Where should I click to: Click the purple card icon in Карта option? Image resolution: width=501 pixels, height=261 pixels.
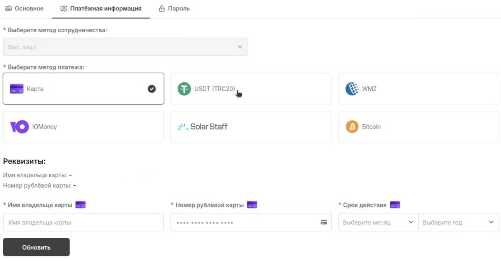(x=17, y=89)
